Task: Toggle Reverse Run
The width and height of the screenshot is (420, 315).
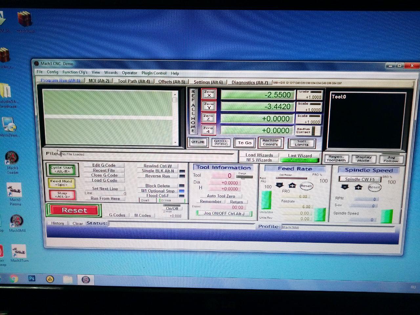Action: [x=158, y=176]
